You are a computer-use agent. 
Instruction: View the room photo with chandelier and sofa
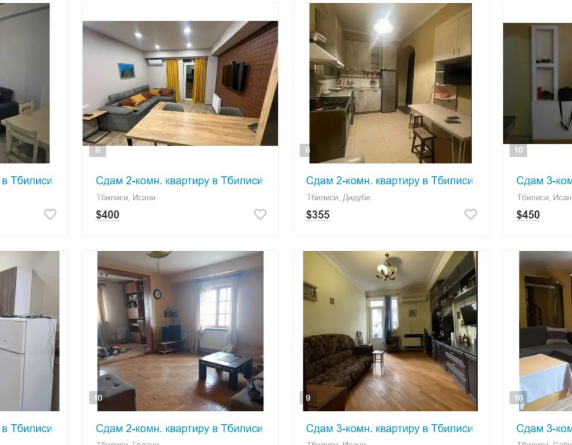pyautogui.click(x=390, y=331)
